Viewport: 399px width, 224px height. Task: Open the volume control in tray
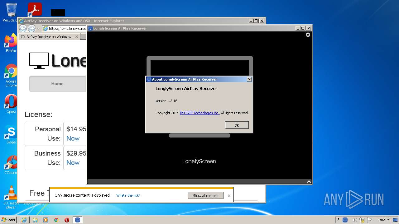coord(354,220)
